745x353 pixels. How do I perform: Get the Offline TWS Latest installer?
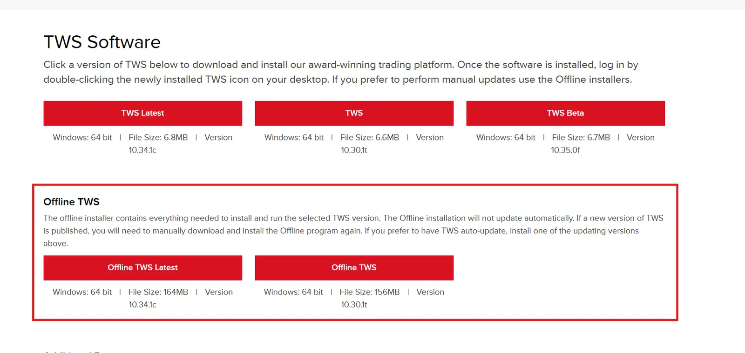click(x=142, y=267)
